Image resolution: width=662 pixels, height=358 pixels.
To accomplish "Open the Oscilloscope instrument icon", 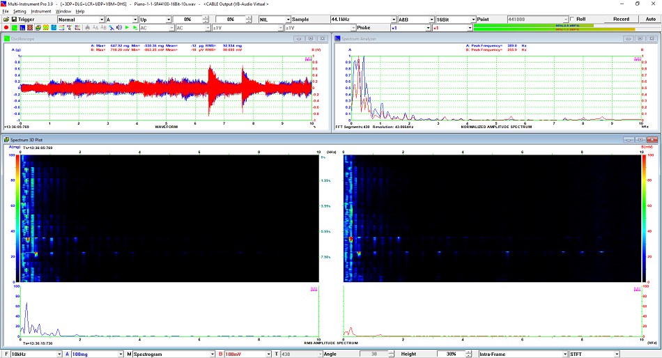I will 14,28.
